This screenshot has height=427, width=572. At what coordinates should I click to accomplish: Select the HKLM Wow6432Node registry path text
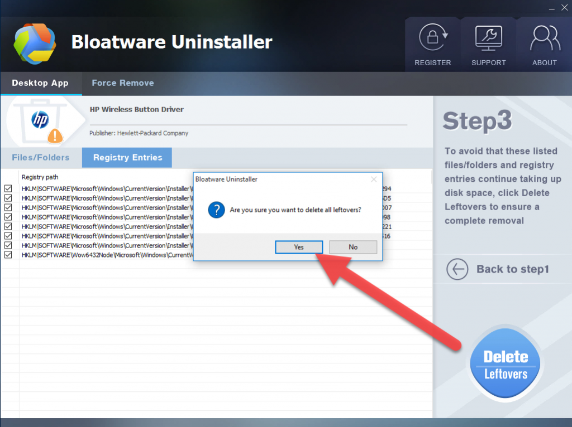click(x=107, y=255)
